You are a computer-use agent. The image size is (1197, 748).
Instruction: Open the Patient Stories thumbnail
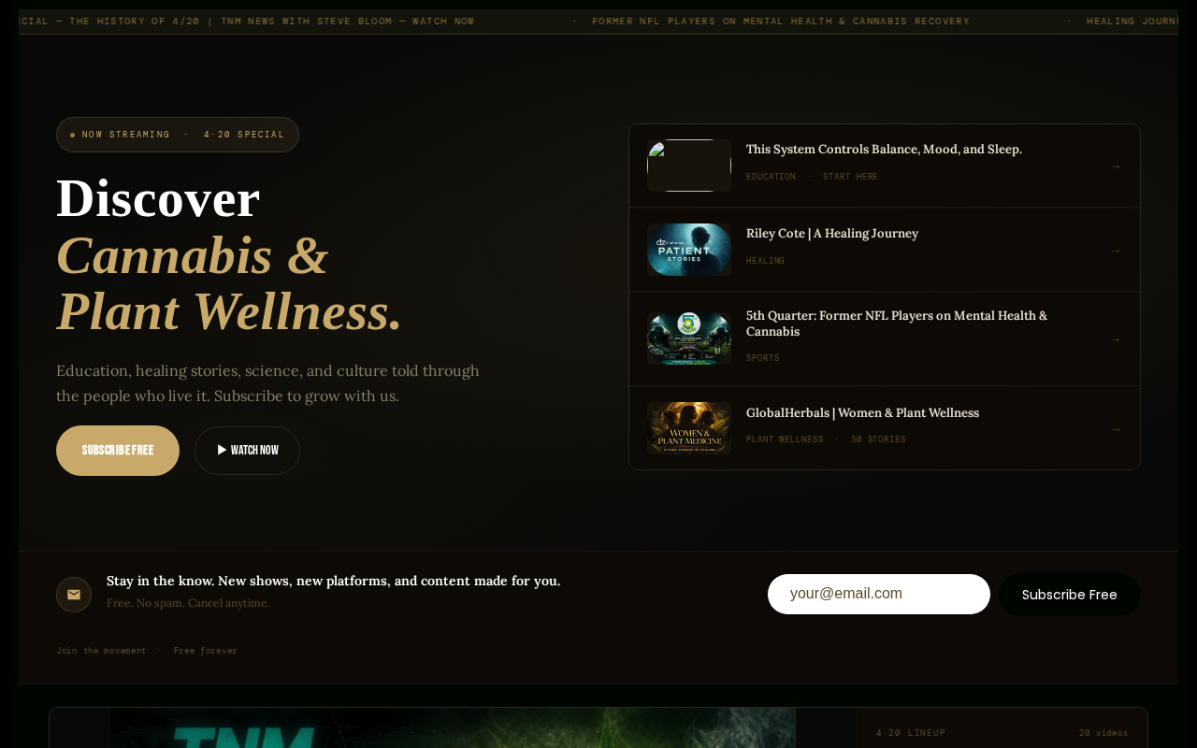point(689,250)
